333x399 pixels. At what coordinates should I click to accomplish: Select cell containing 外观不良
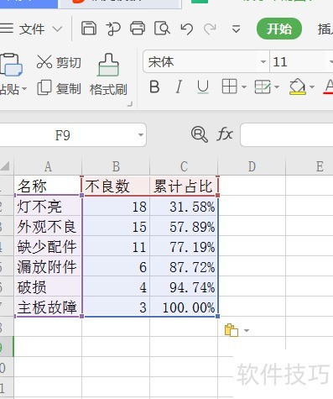(48, 226)
